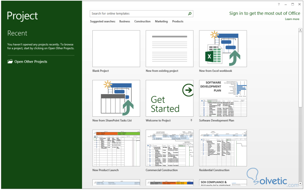305x190 pixels.
Task: Click the New Product Launch label
Action: coord(105,170)
